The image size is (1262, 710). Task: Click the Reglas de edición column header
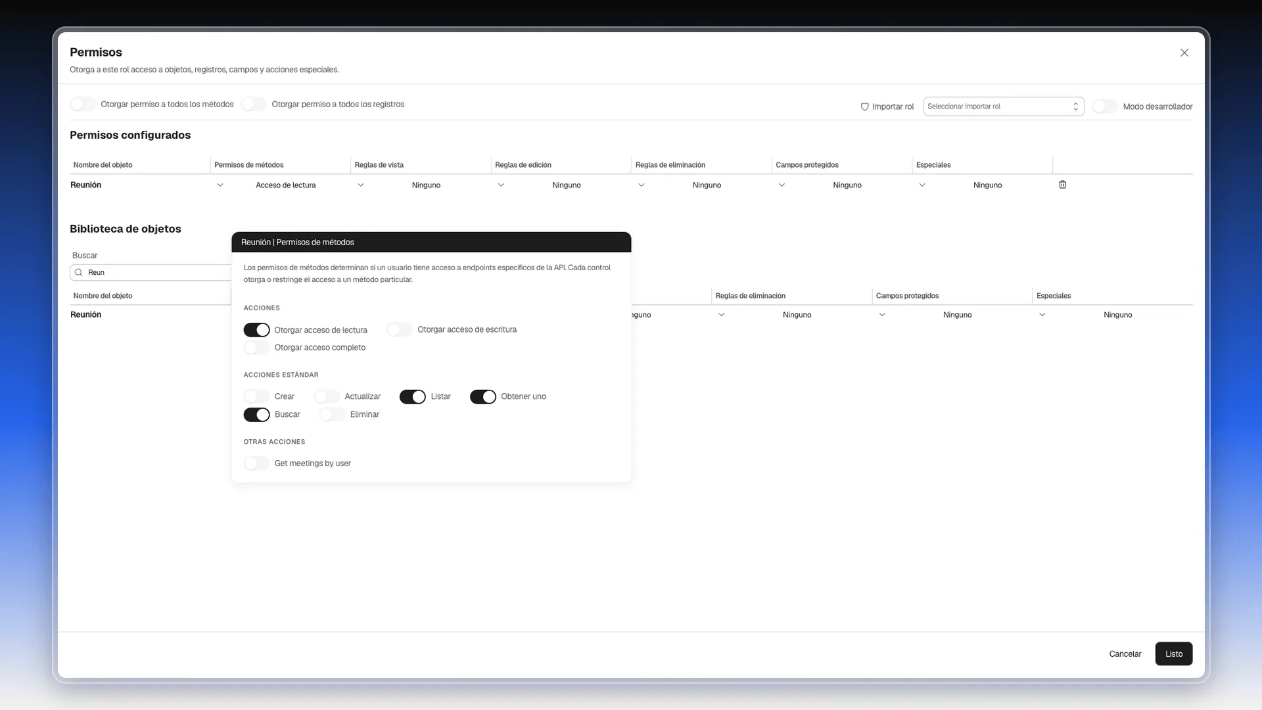[523, 165]
